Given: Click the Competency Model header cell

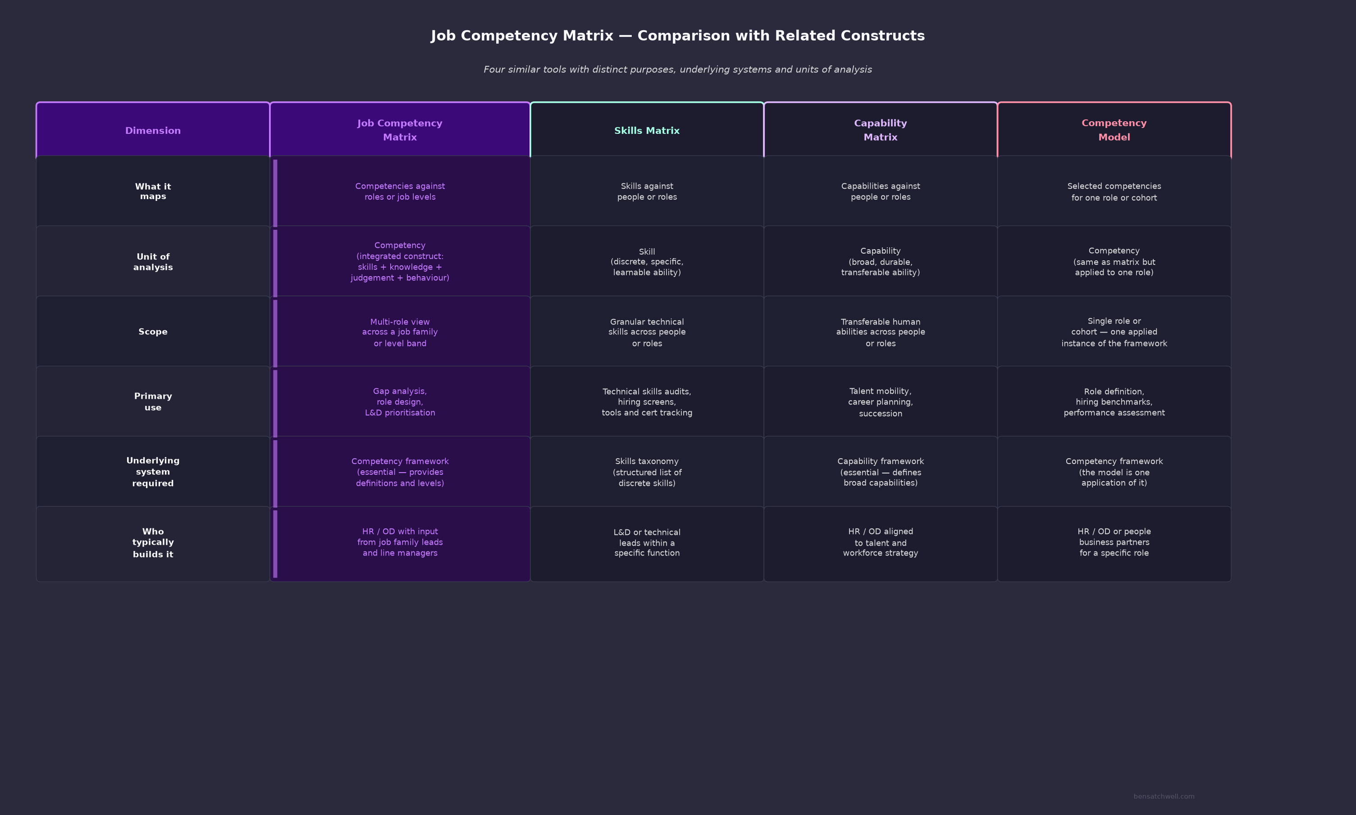Looking at the screenshot, I should [x=1114, y=130].
